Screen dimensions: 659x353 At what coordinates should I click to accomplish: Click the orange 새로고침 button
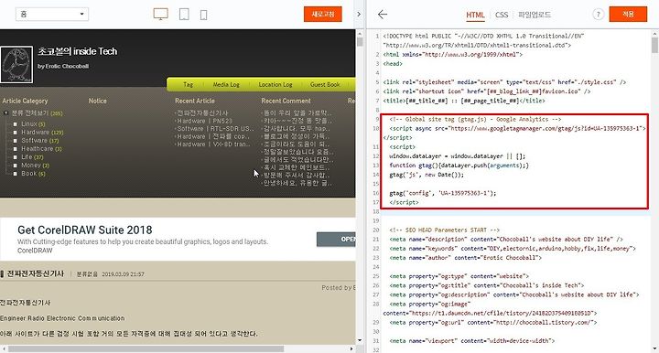tap(323, 15)
